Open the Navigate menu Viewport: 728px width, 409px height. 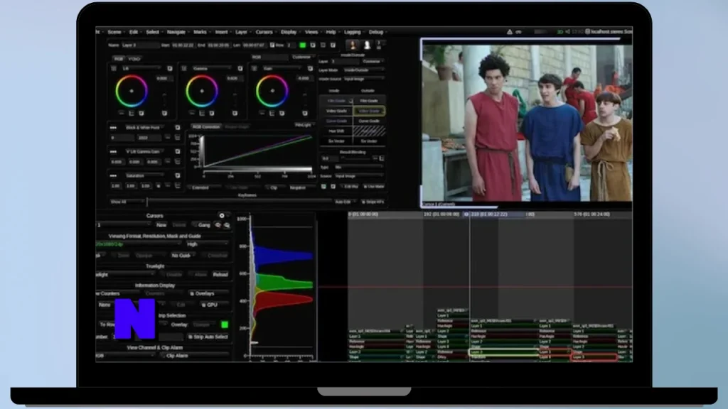176,32
